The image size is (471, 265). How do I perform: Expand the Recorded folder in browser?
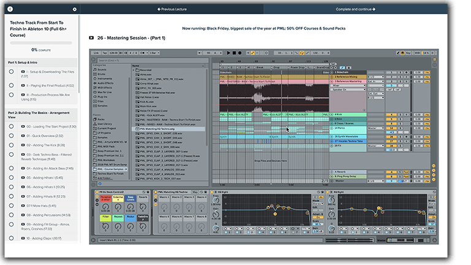(x=134, y=70)
